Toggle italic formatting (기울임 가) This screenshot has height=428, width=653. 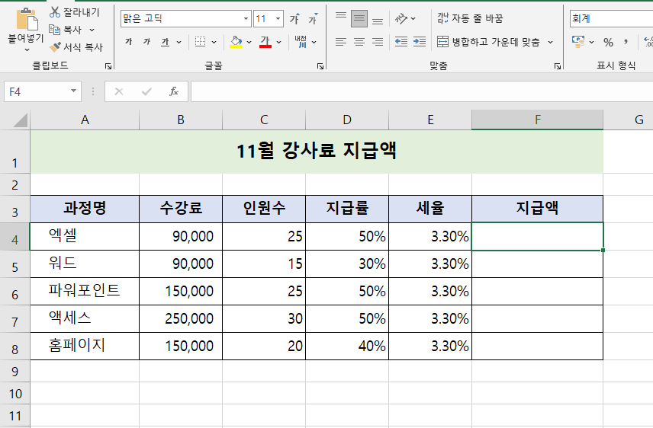(x=146, y=42)
